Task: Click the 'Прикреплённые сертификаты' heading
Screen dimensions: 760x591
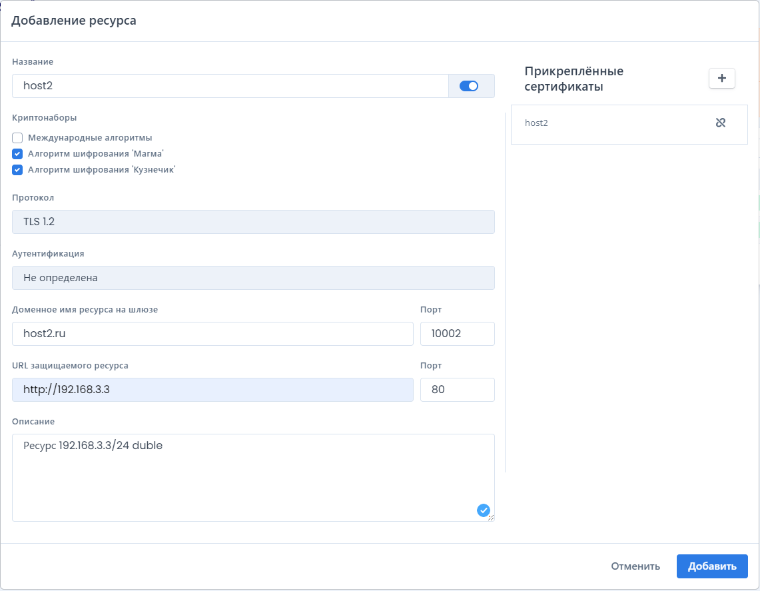Action: coord(574,79)
